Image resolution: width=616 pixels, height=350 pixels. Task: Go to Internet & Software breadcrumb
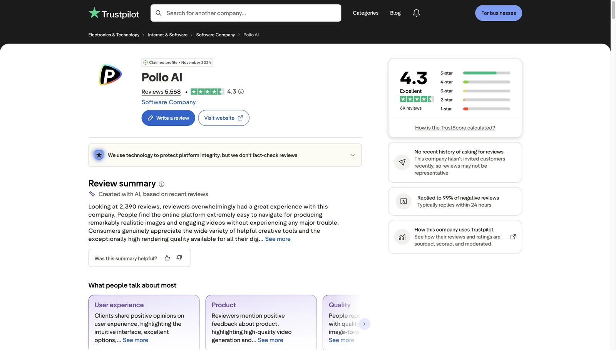pos(168,35)
